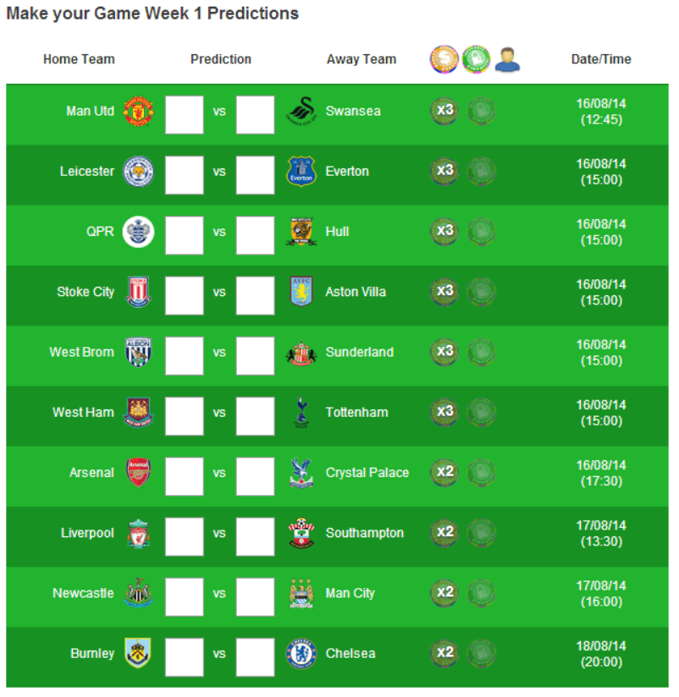Toggle the padlock chip for QPR match
679x697 pixels.
point(481,232)
